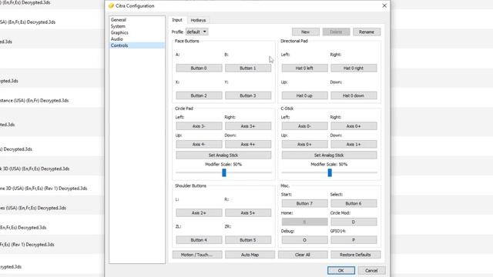Remap the X face button (Button 2)
The image size is (493, 277).
point(199,95)
